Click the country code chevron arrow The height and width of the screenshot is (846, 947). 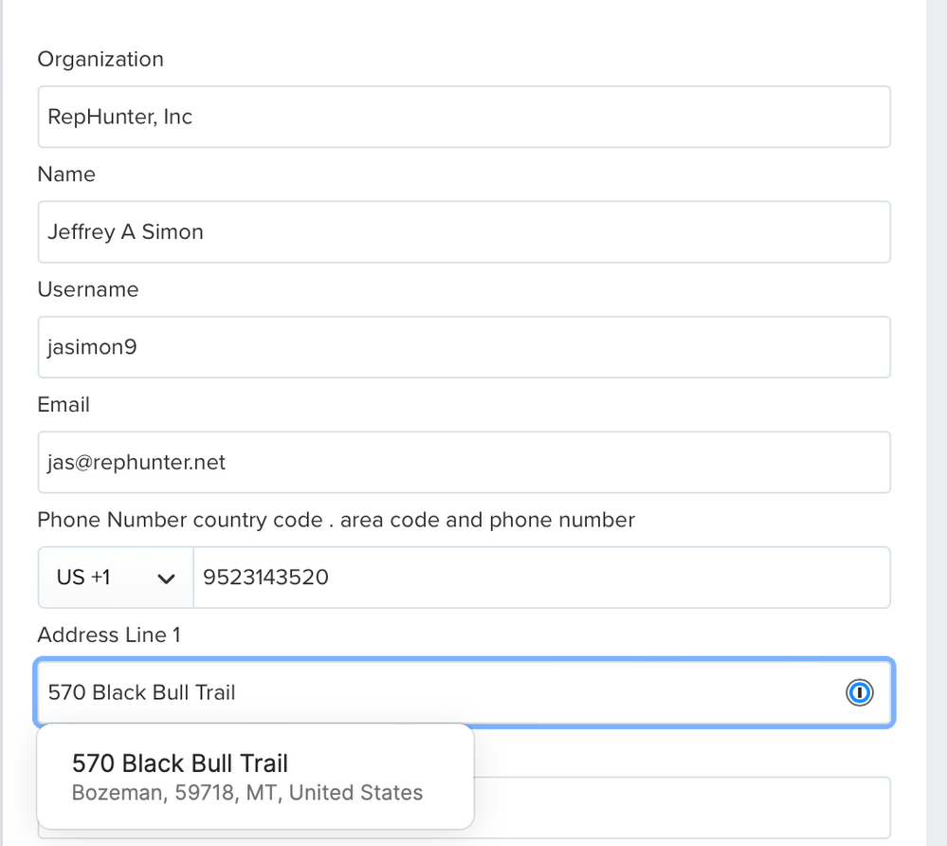click(167, 579)
